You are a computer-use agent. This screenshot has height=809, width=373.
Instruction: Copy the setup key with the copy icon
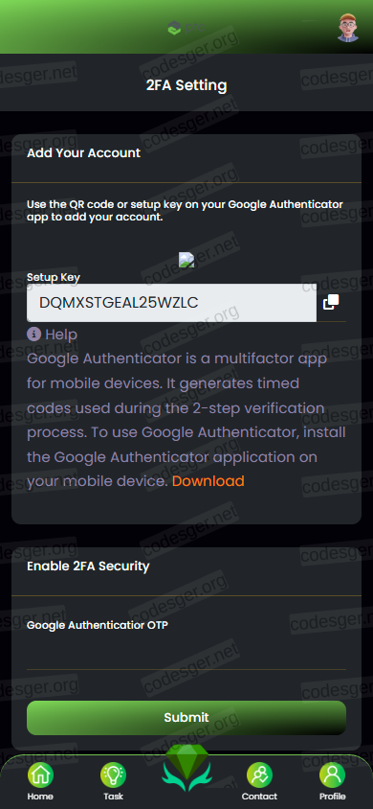click(x=331, y=302)
